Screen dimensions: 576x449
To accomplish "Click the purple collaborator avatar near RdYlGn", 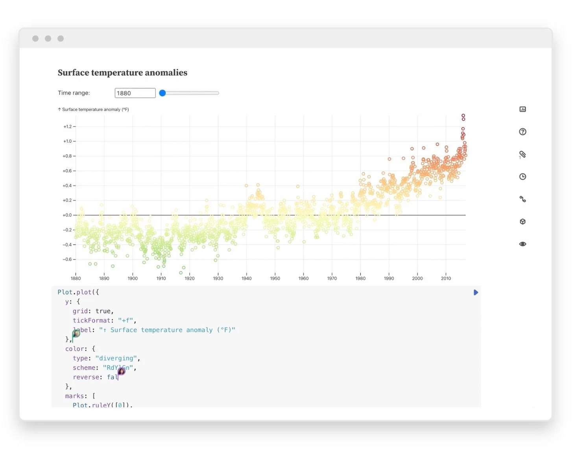I will pyautogui.click(x=121, y=371).
